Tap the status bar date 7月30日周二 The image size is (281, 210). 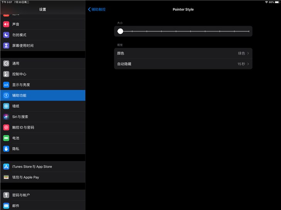[22, 2]
